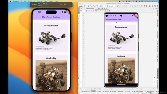Screen dimensions: 167x94
Task: Zoom out the emulator with the minus button
Action: pyautogui.click(x=154, y=80)
